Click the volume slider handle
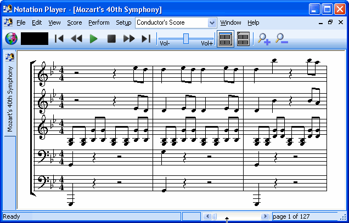Image resolution: width=349 pixels, height=223 pixels. (x=186, y=38)
